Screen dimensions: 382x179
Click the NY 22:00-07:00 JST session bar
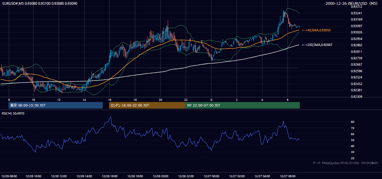tap(242, 105)
